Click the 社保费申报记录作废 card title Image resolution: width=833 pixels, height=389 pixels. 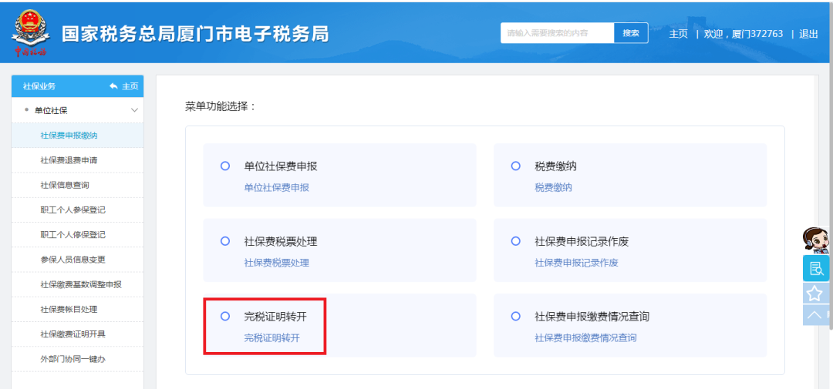[582, 241]
